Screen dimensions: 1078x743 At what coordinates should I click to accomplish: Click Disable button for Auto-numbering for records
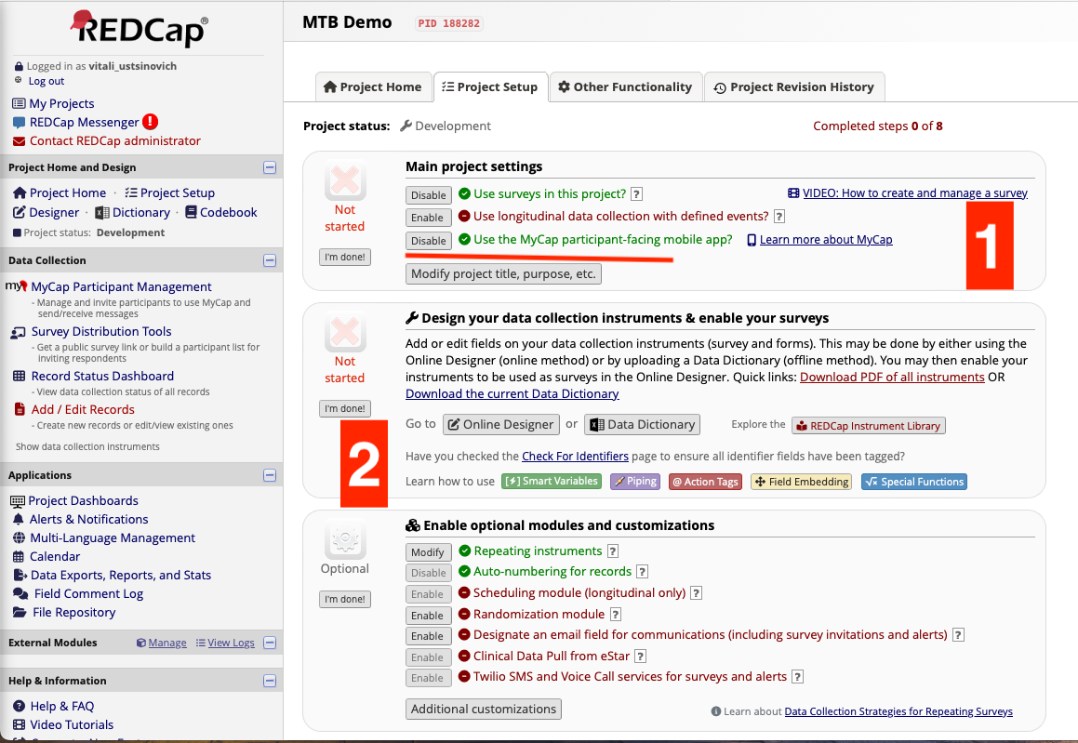[x=428, y=573]
